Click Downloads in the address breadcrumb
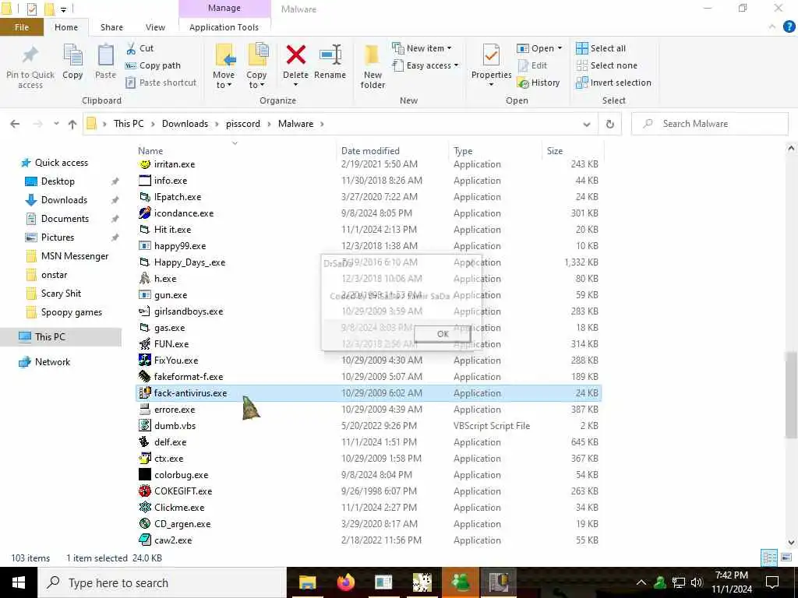The image size is (798, 598). click(x=185, y=124)
